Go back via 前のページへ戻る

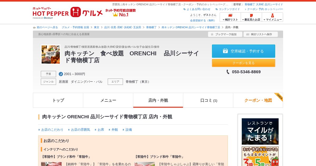(x=47, y=27)
